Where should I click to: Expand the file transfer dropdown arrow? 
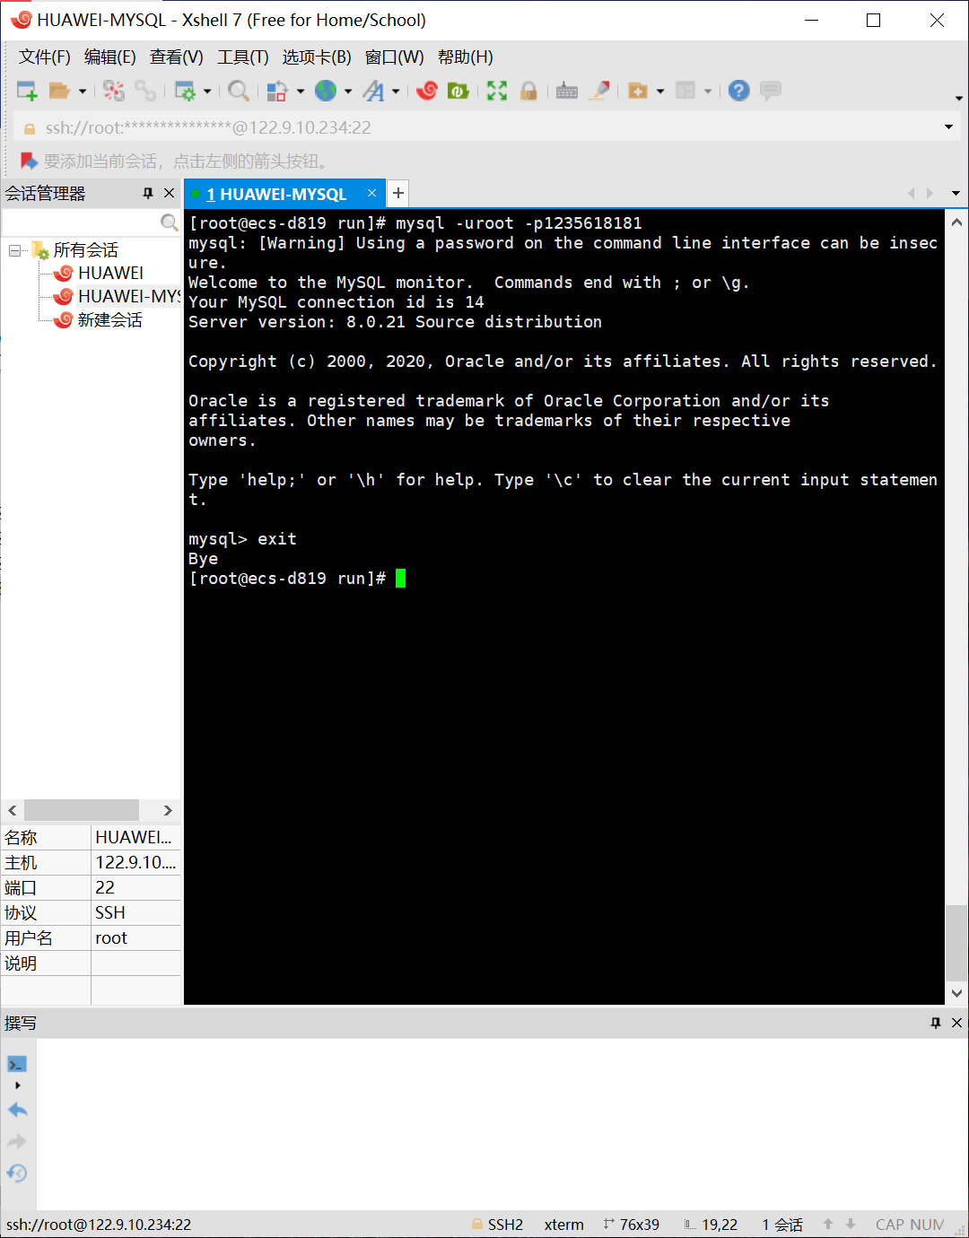point(301,91)
